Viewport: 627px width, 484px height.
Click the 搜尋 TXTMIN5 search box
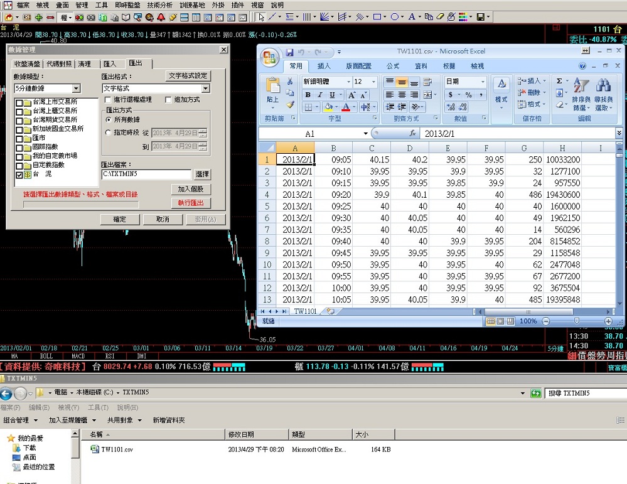[x=586, y=393]
